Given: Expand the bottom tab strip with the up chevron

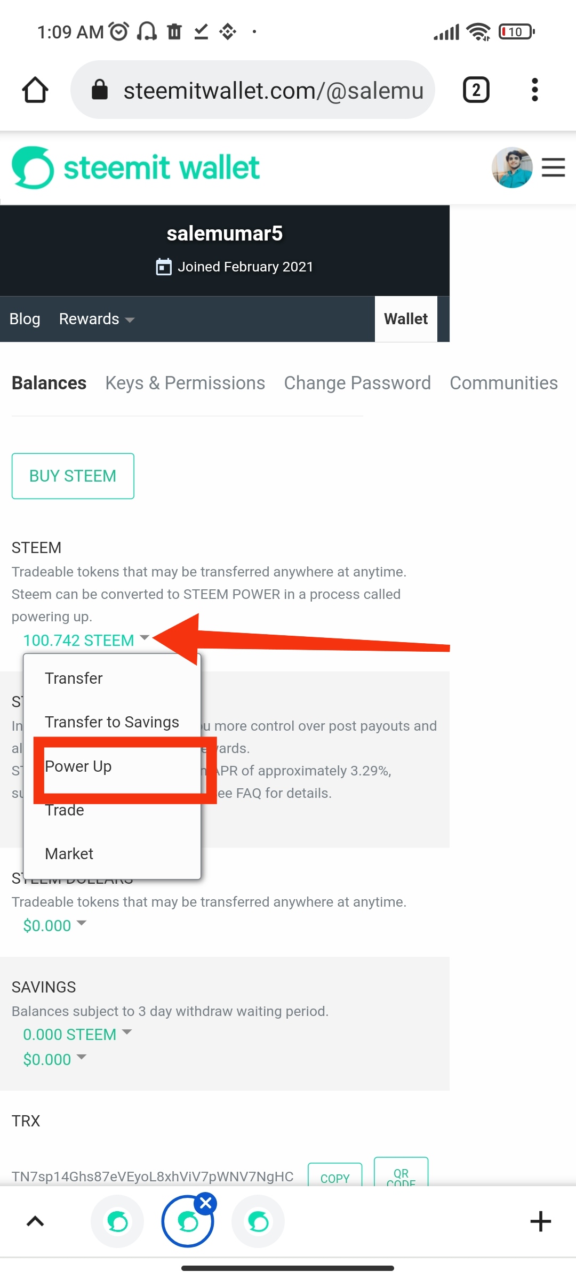Looking at the screenshot, I should (x=35, y=1221).
